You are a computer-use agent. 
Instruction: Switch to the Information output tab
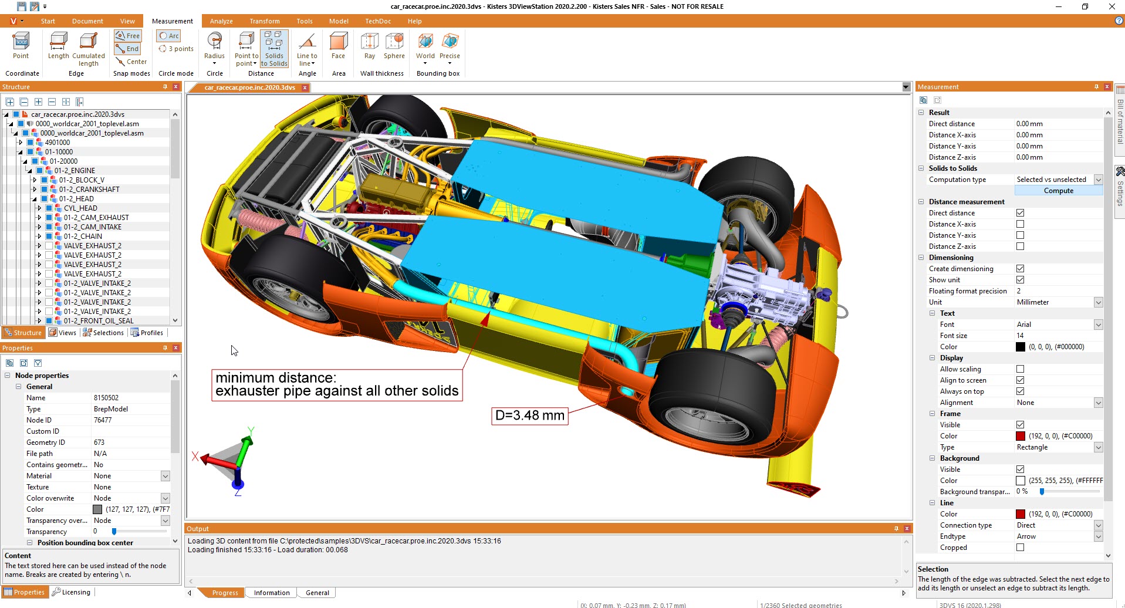[x=272, y=593]
